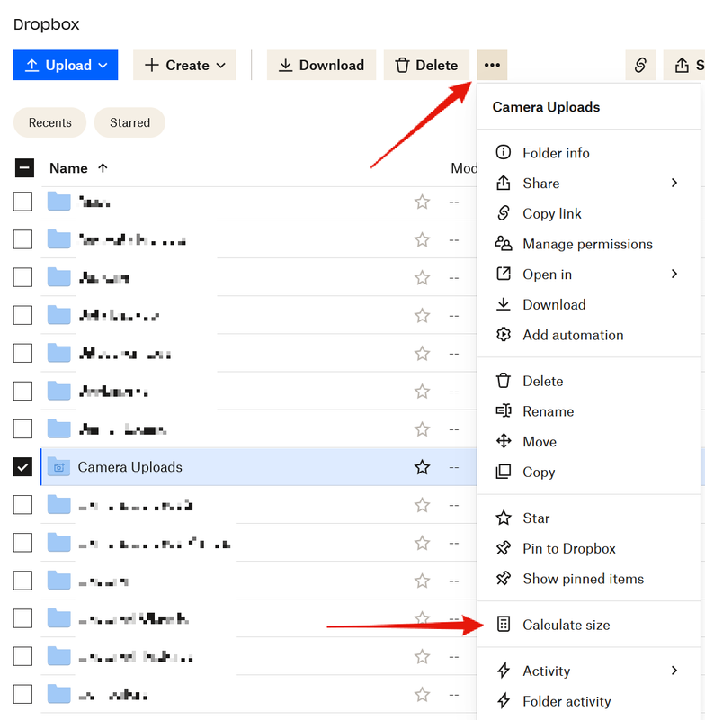Click the Camera Uploads folder icon
The height and width of the screenshot is (720, 705).
pos(58,466)
